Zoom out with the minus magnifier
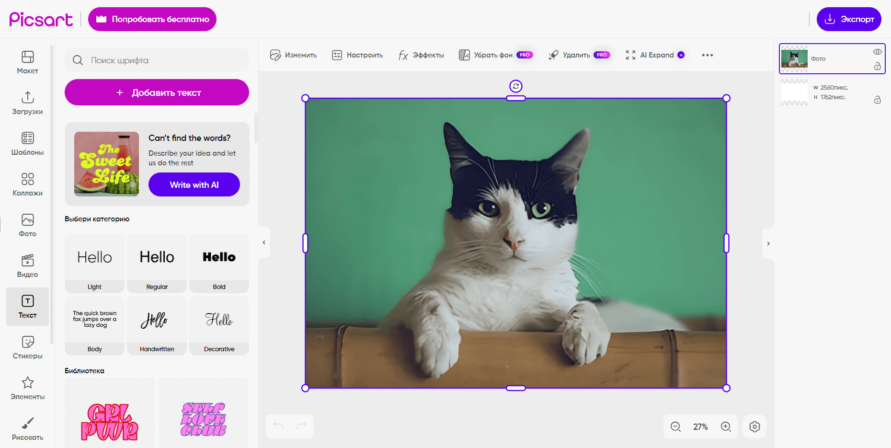The image size is (891, 448). [675, 426]
